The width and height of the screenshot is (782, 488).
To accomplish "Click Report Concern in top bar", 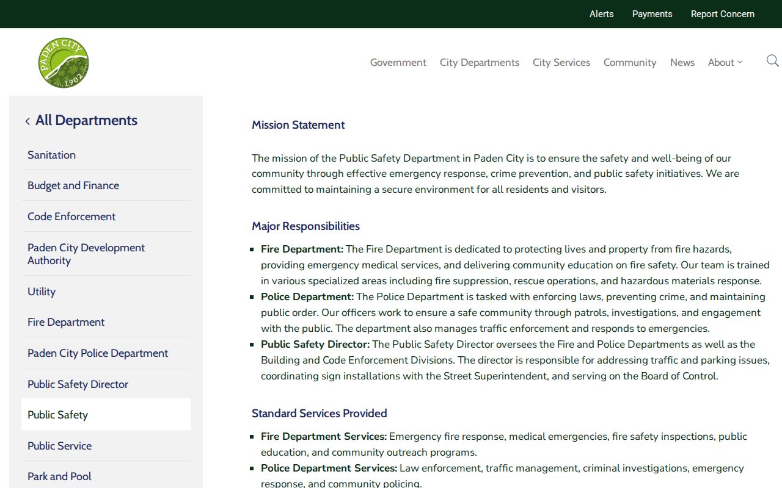I will [722, 14].
